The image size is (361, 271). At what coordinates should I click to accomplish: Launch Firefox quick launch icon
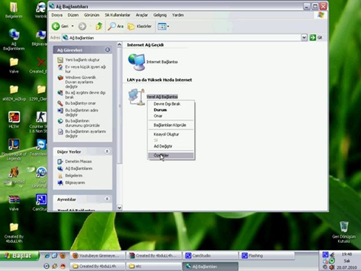tap(62, 256)
